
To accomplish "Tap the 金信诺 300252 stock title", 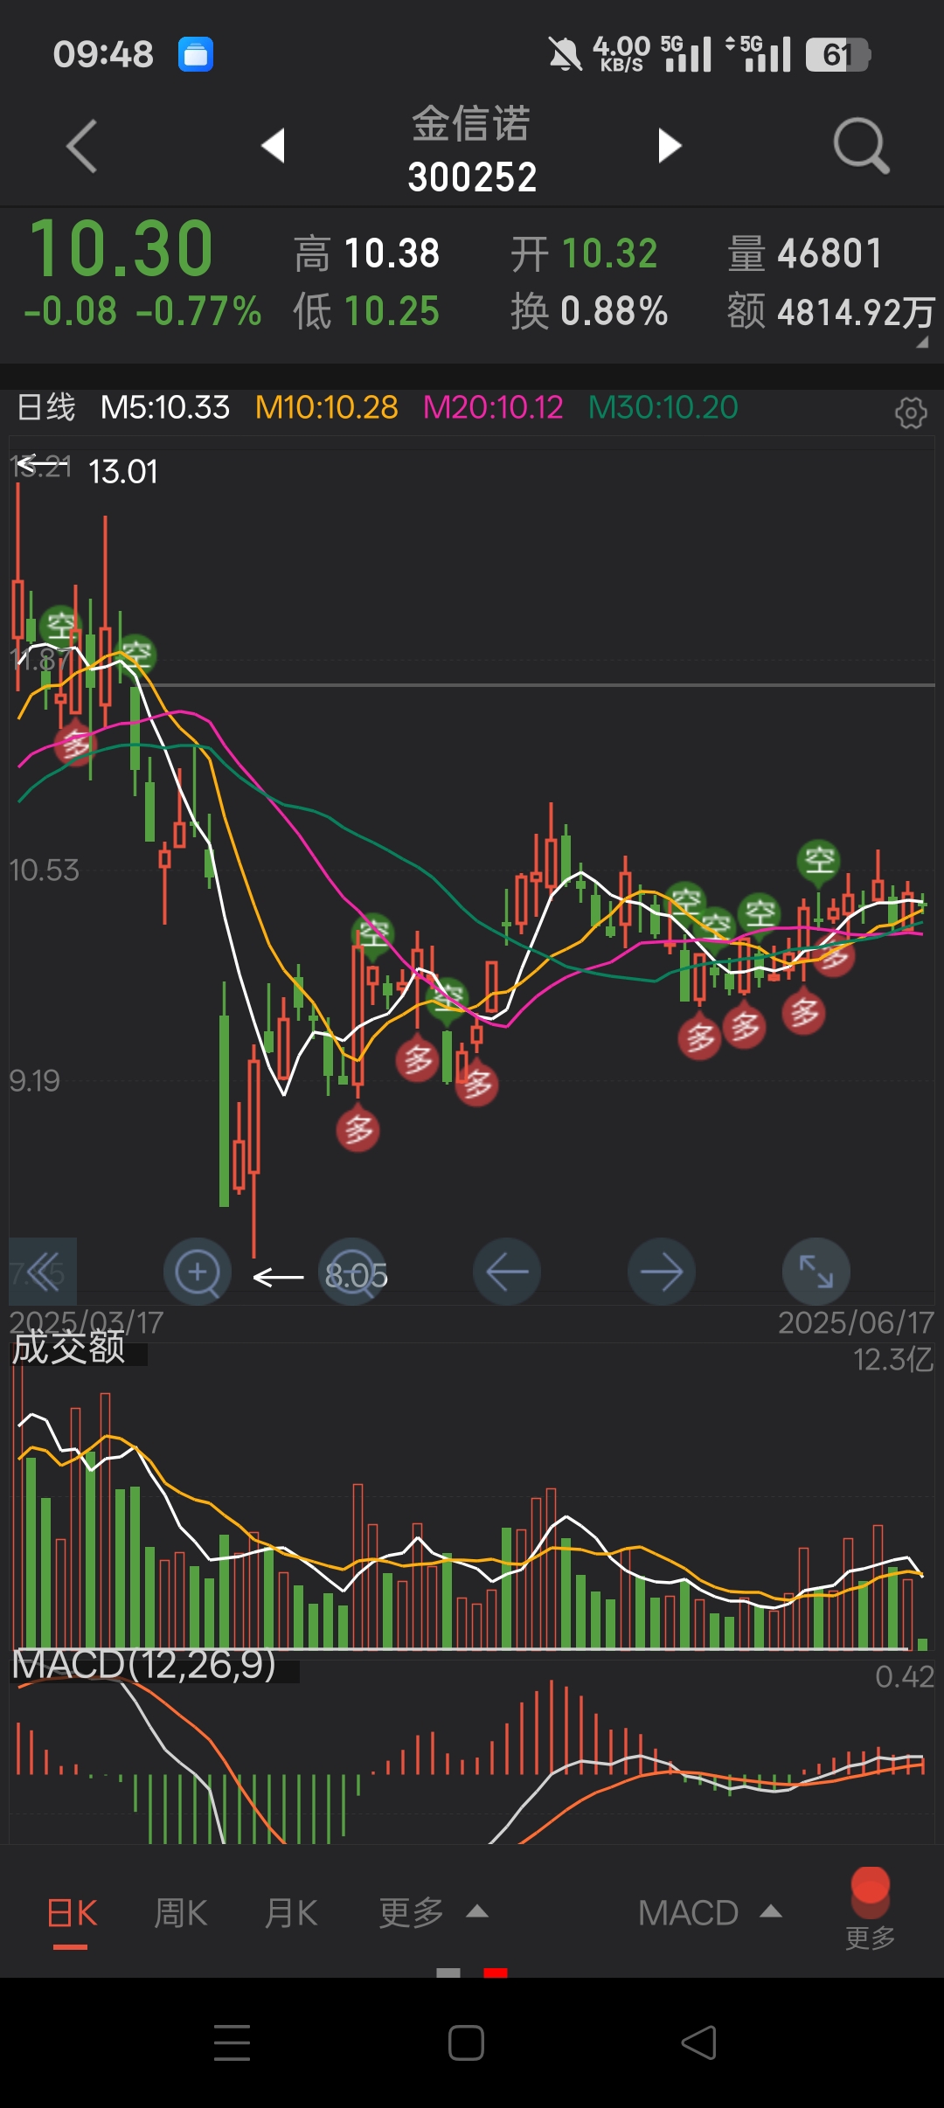I will [x=472, y=149].
